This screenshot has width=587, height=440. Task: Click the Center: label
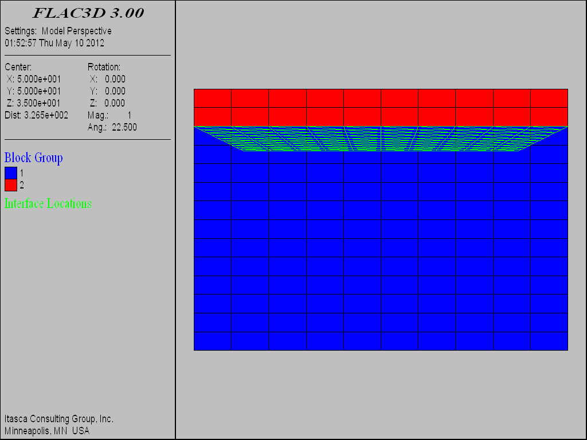tap(18, 67)
